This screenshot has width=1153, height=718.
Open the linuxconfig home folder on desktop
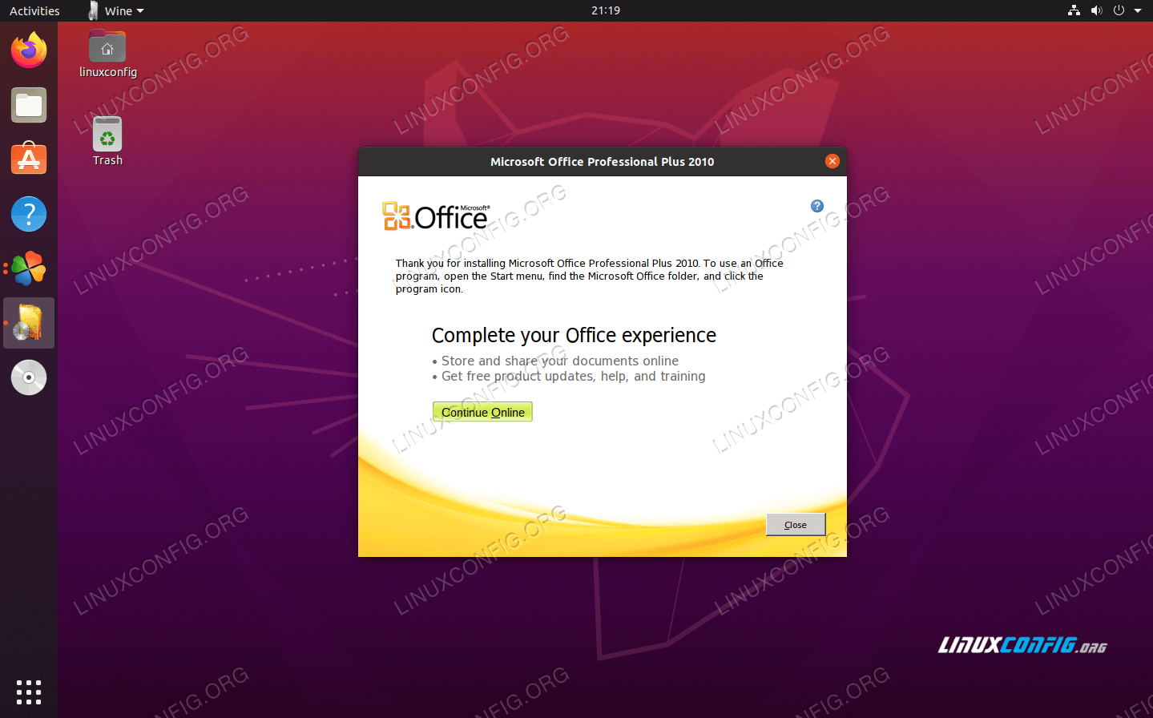click(107, 54)
